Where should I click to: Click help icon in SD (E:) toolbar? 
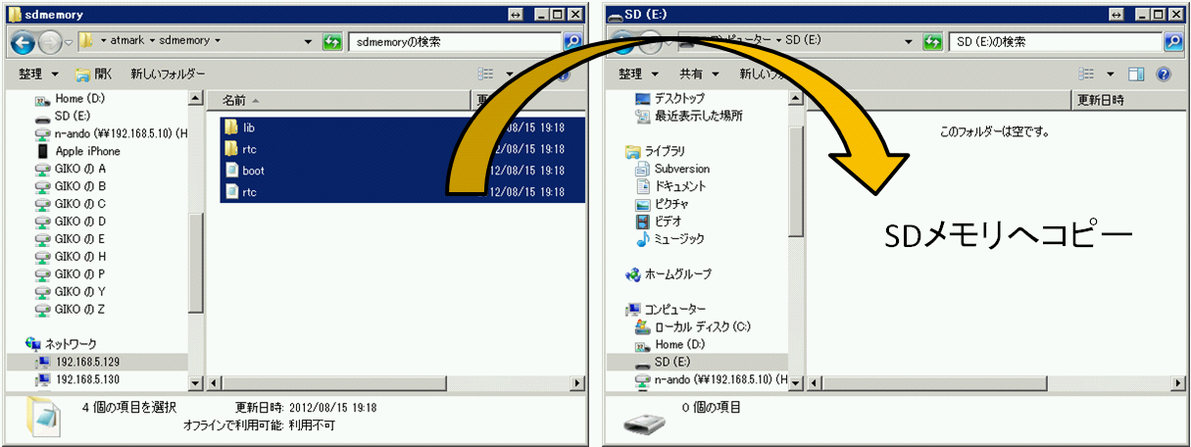[1164, 74]
